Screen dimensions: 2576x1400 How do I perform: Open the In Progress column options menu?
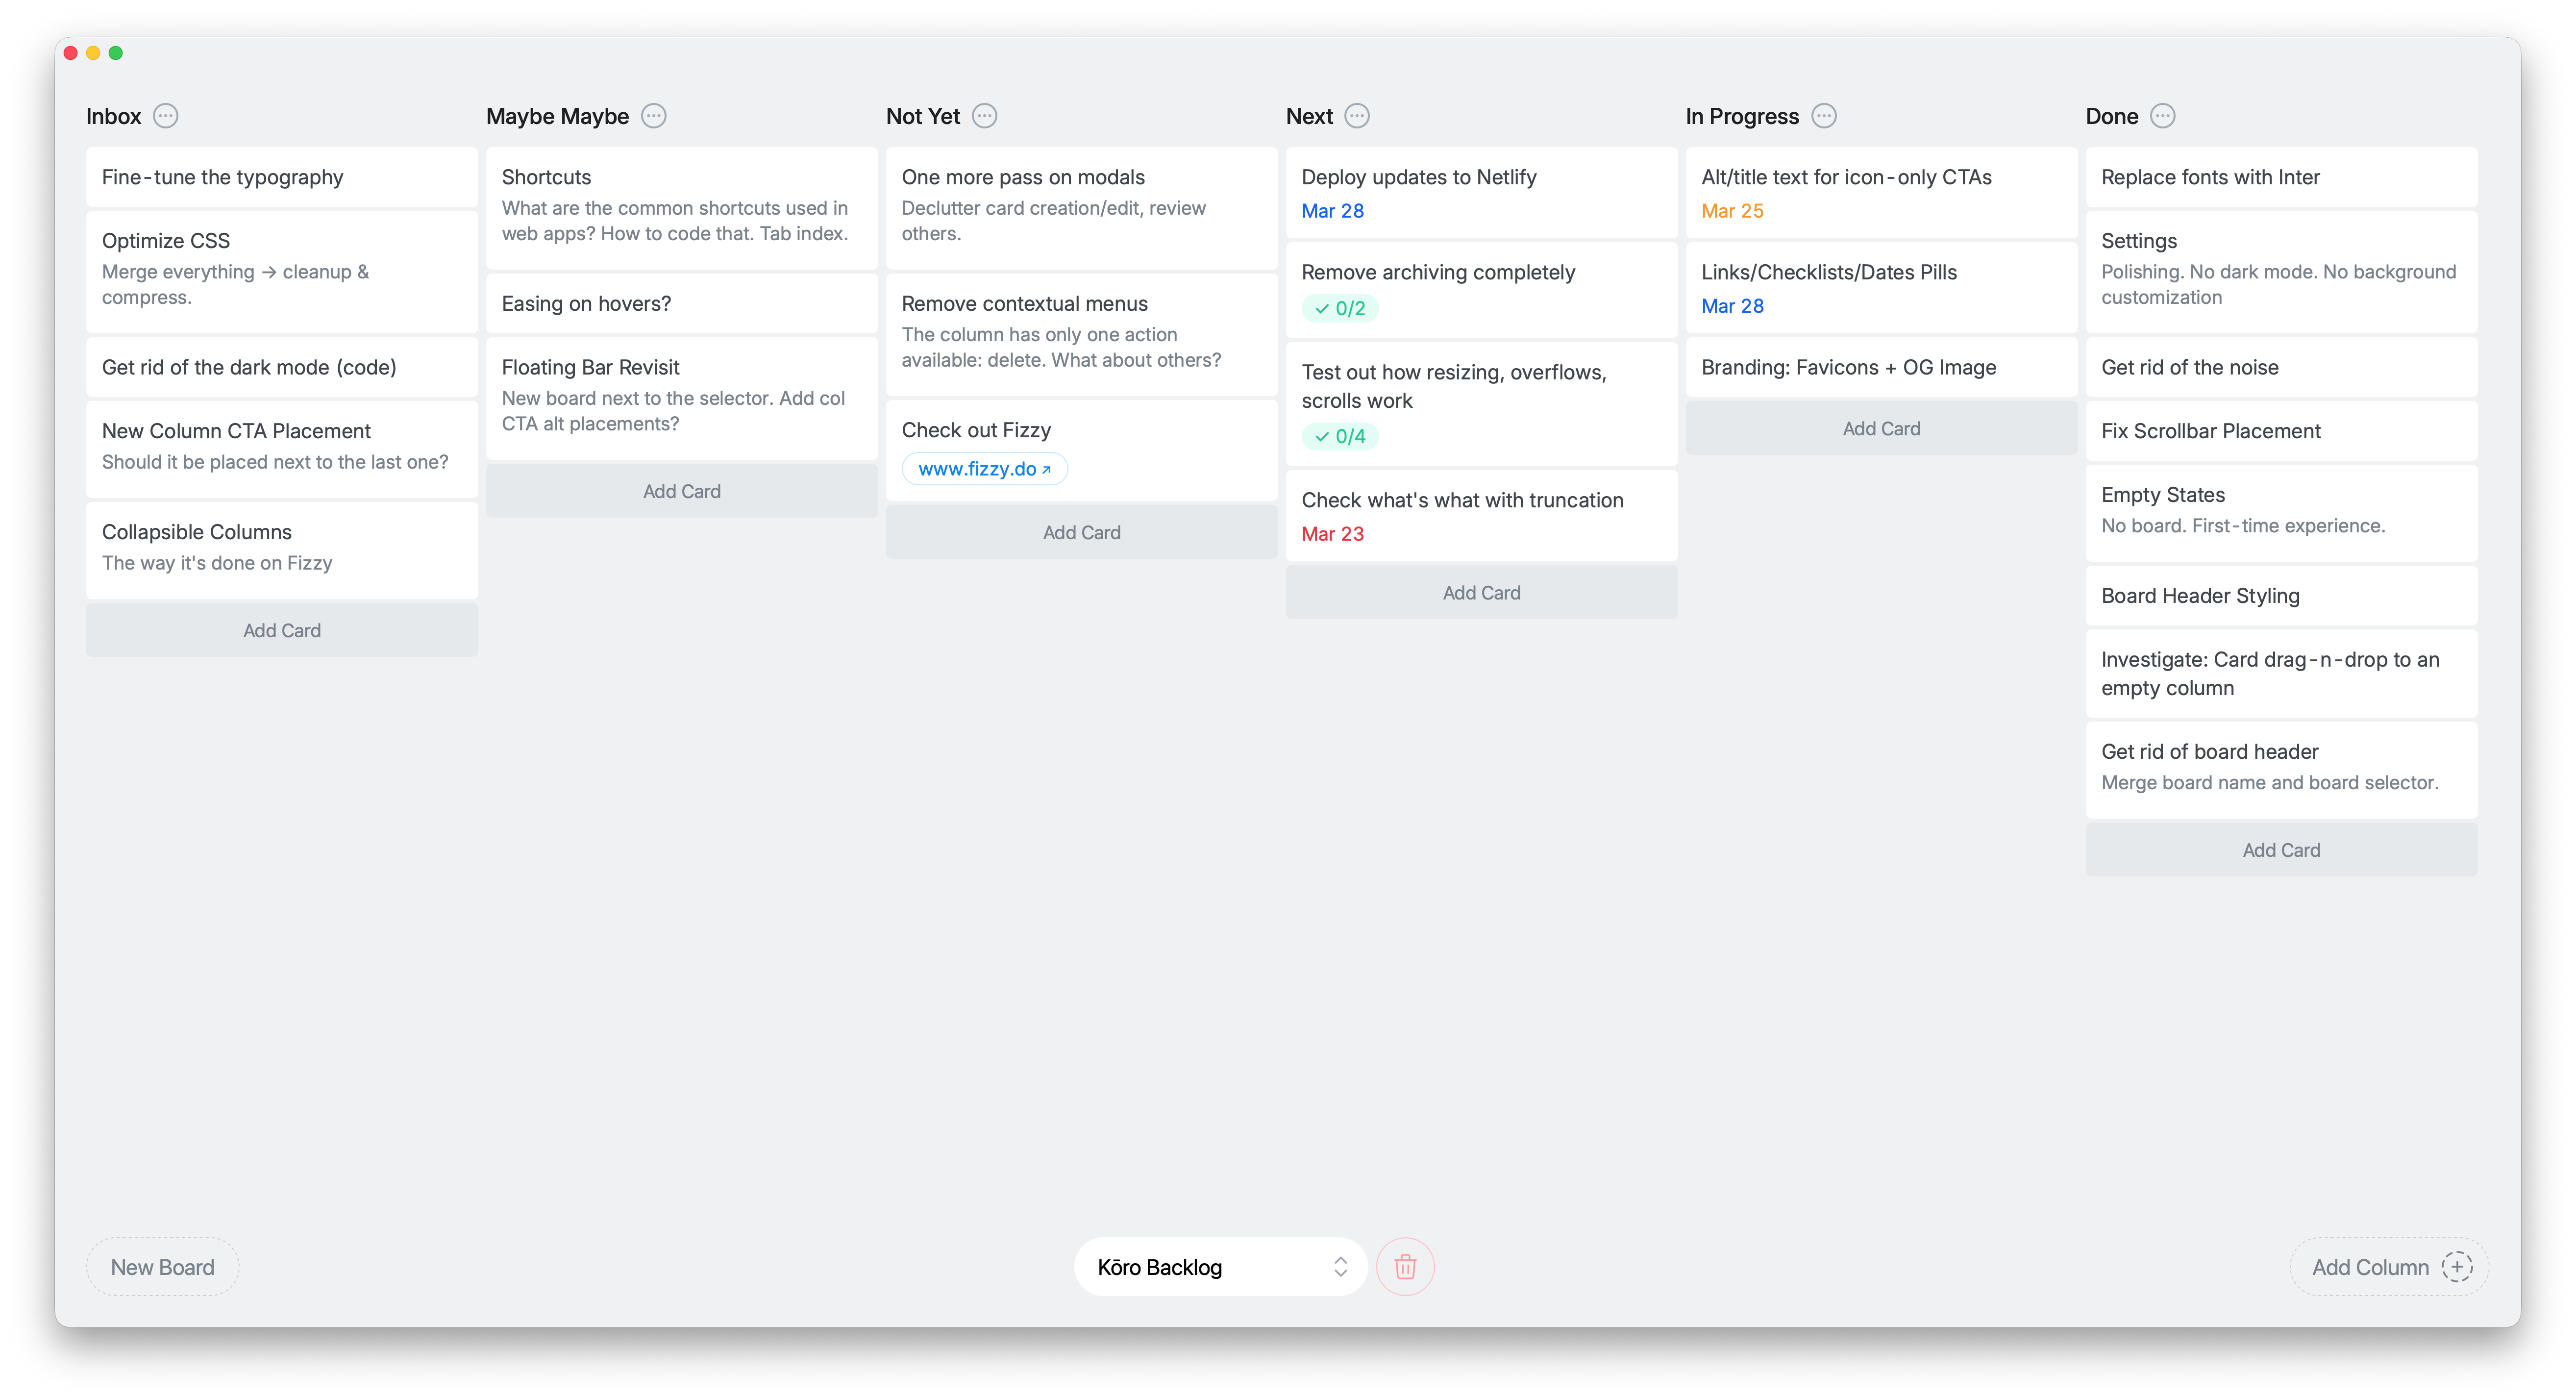[x=1824, y=116]
